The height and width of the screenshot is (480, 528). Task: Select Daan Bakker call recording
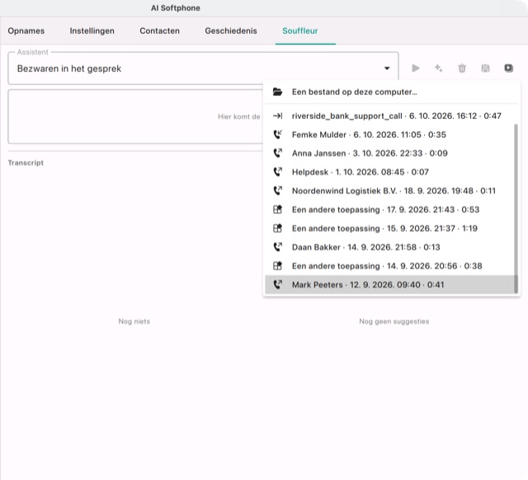click(x=389, y=247)
